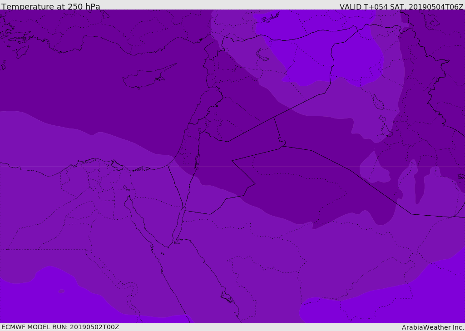Click Lake Assad in northern Syria
This screenshot has height=331, width=465.
pos(262,55)
